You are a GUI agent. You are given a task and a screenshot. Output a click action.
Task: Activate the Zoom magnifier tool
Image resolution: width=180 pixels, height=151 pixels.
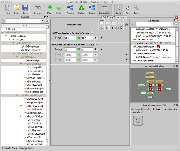[136, 10]
